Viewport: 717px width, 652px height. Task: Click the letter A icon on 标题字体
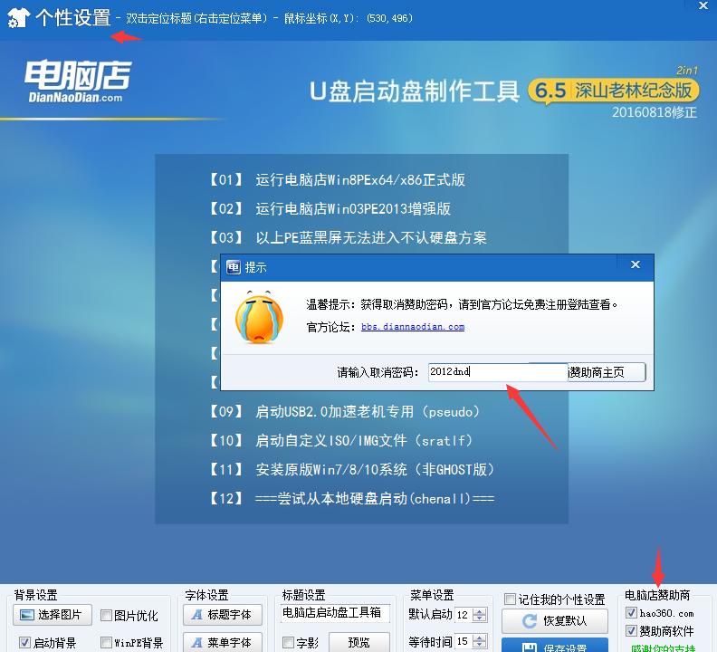click(197, 615)
